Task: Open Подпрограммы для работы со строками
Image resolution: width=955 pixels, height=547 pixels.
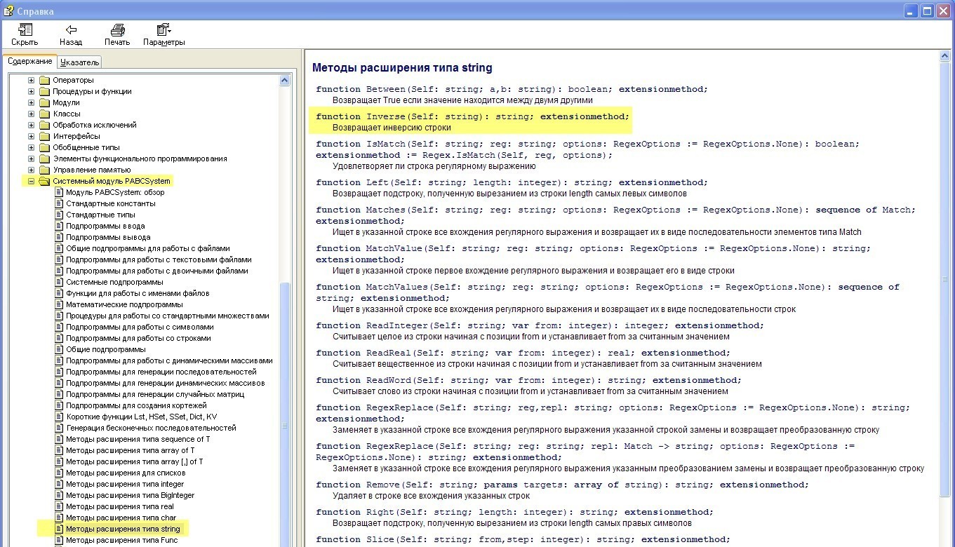Action: (138, 338)
